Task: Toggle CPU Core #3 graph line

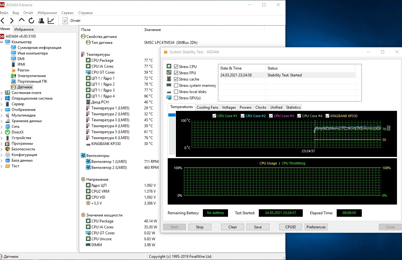Action: (x=271, y=116)
